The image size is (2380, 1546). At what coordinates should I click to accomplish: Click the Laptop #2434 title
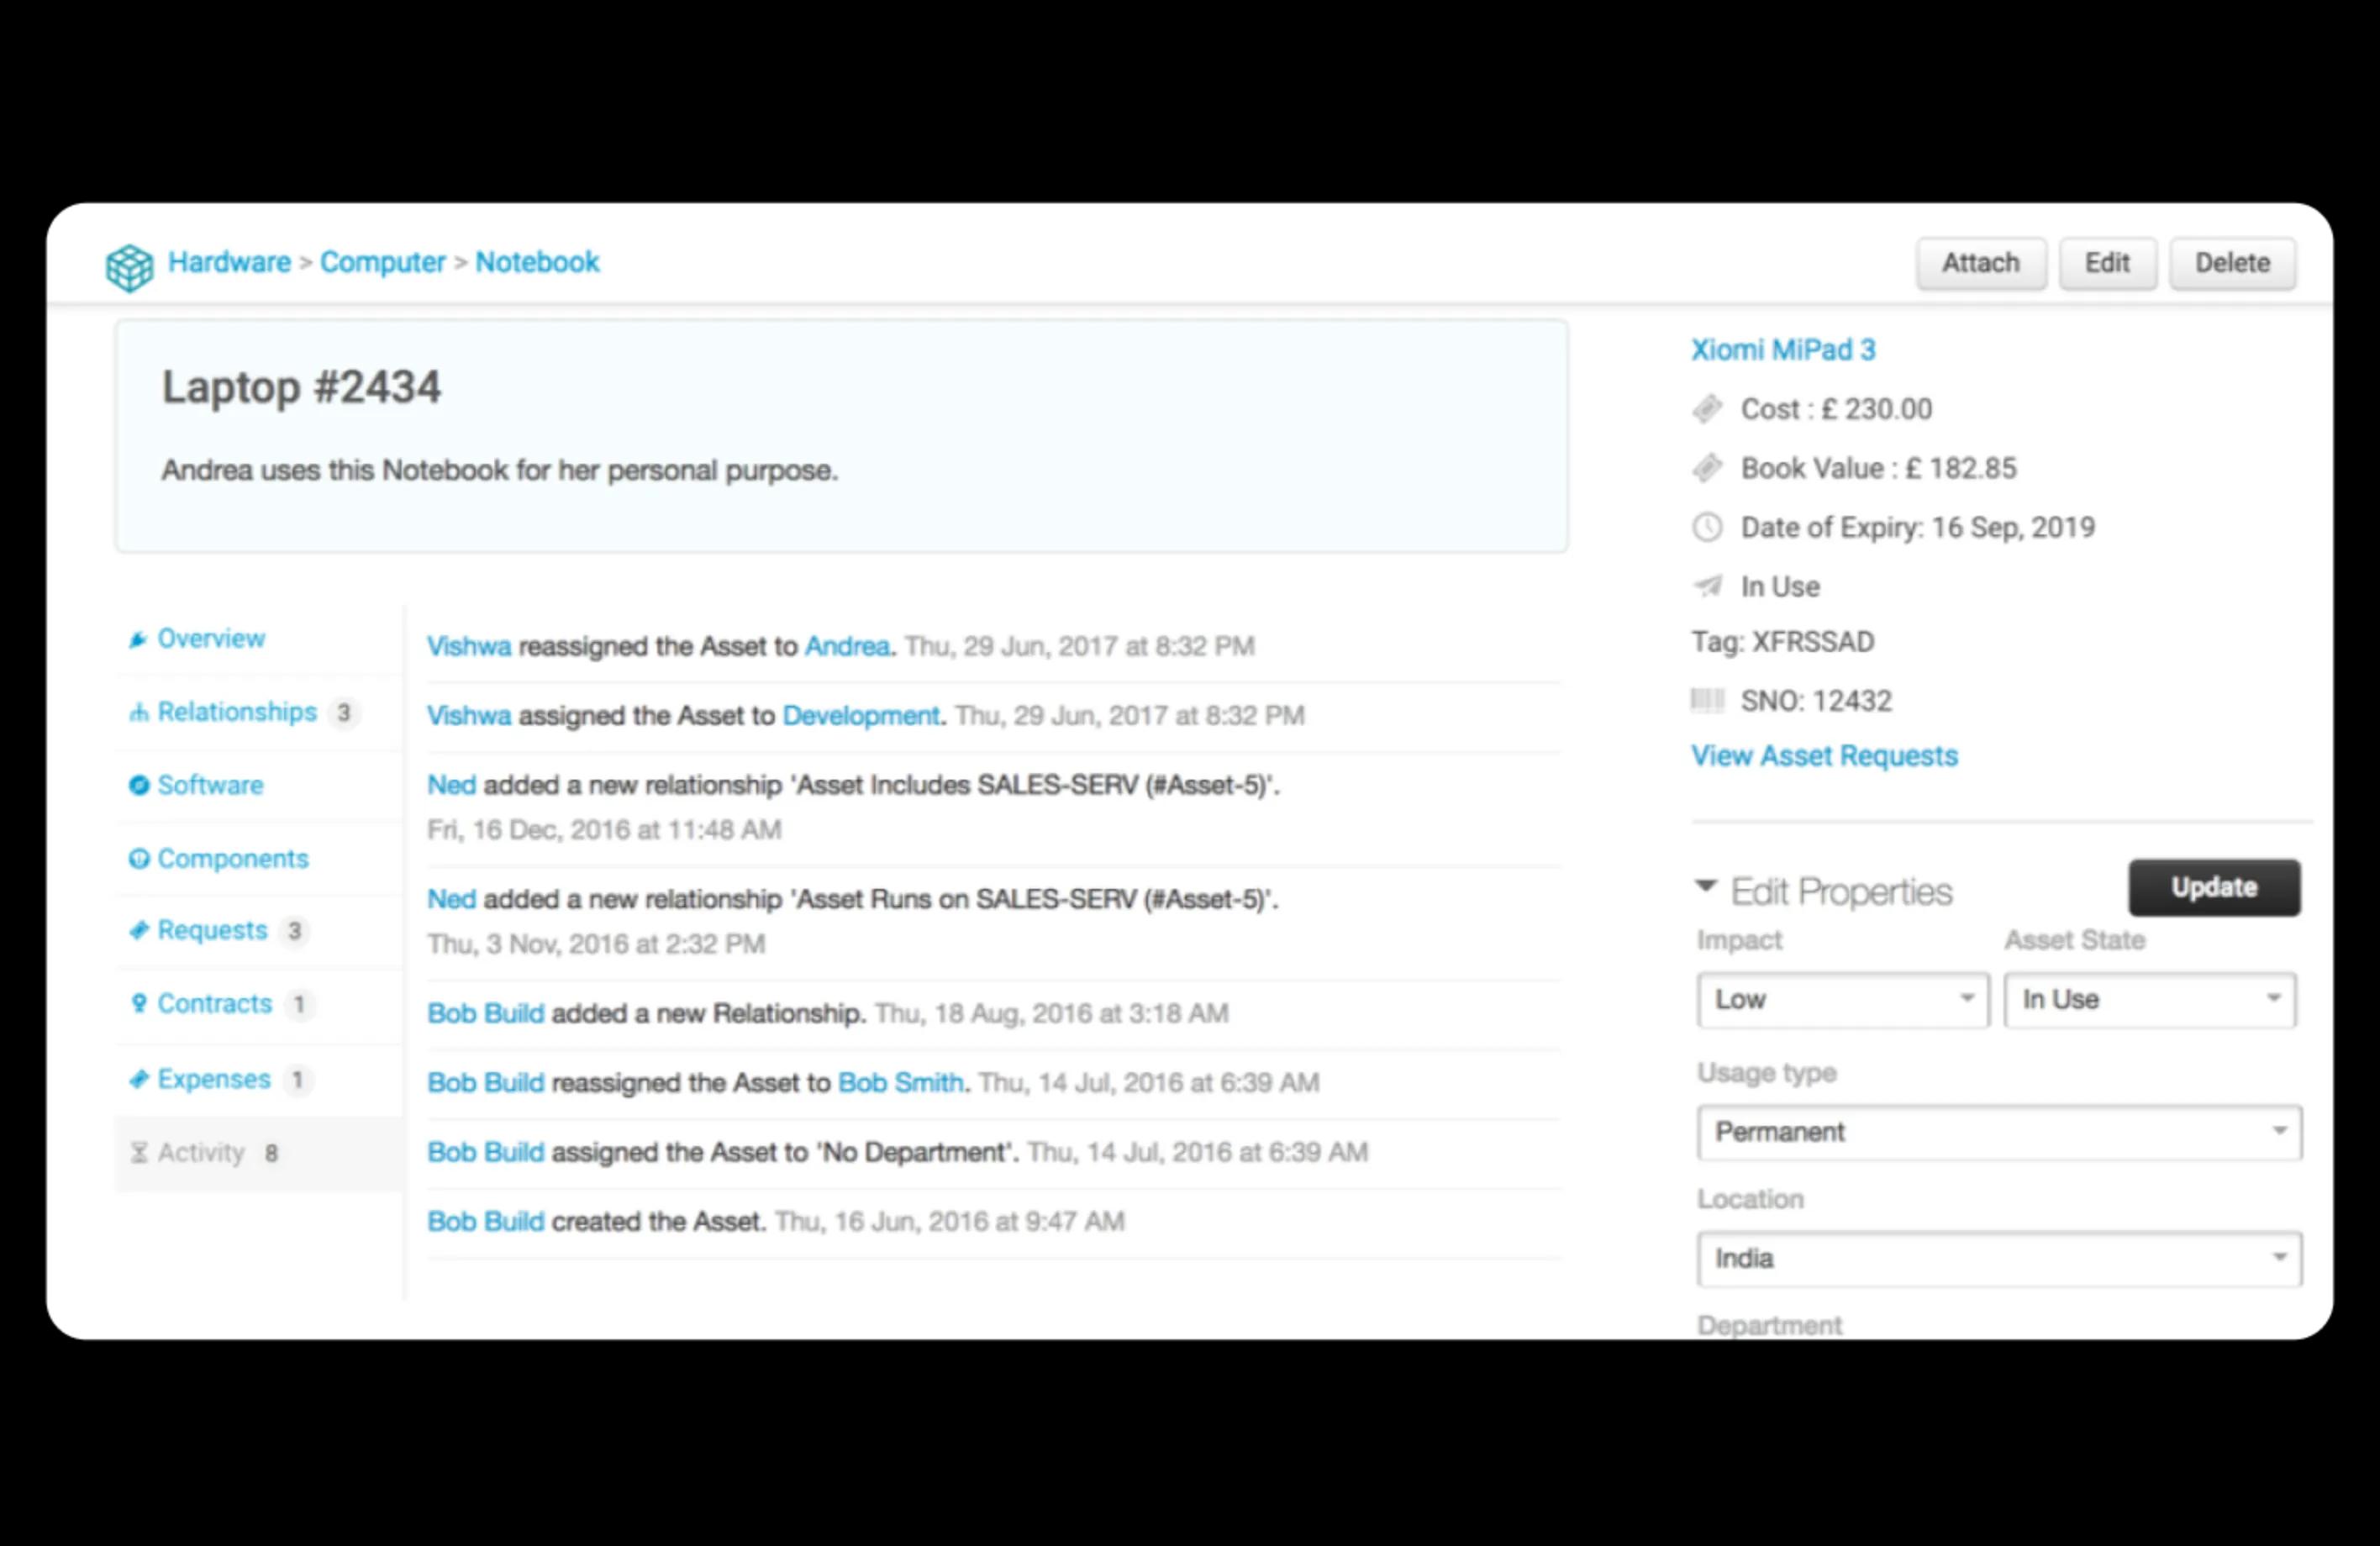coord(301,387)
